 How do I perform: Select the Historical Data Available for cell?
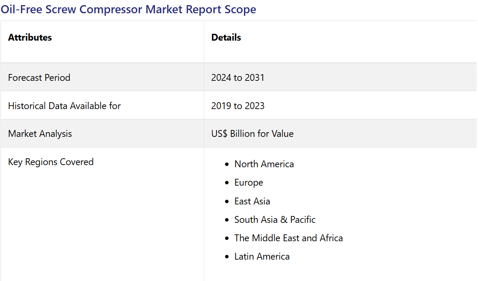[x=64, y=106]
